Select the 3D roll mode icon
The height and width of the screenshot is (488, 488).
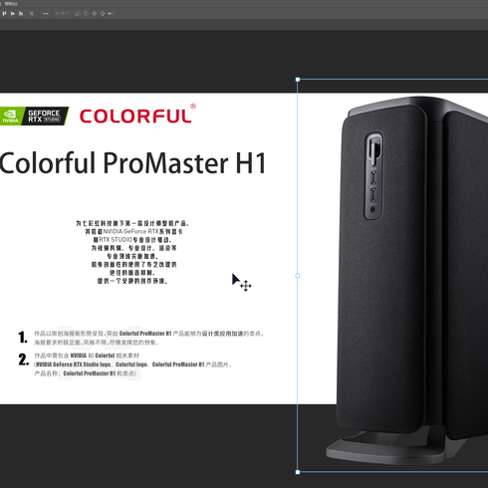point(86,14)
